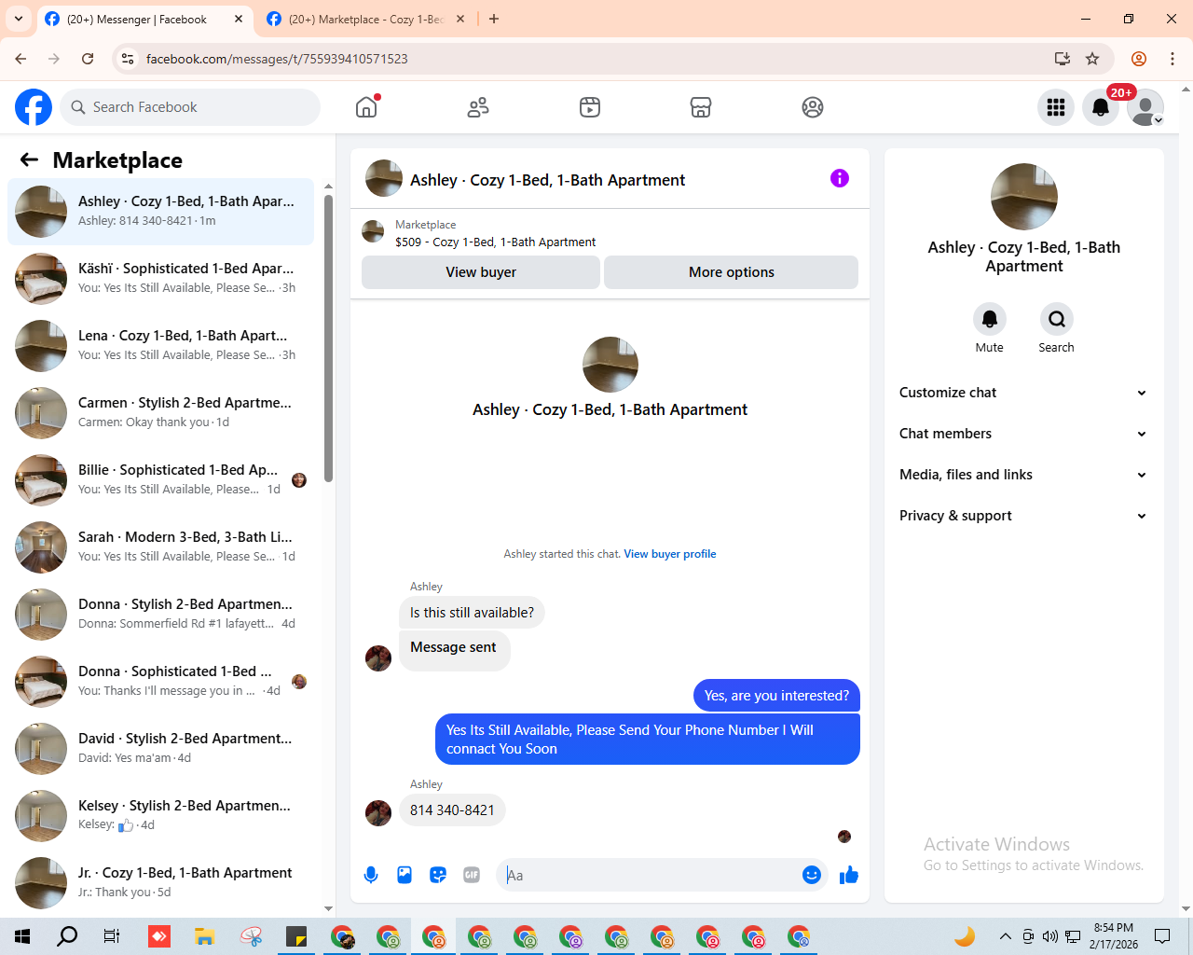Open David Stylish 2-Bed conversation
The image size is (1193, 955).
[x=160, y=749]
